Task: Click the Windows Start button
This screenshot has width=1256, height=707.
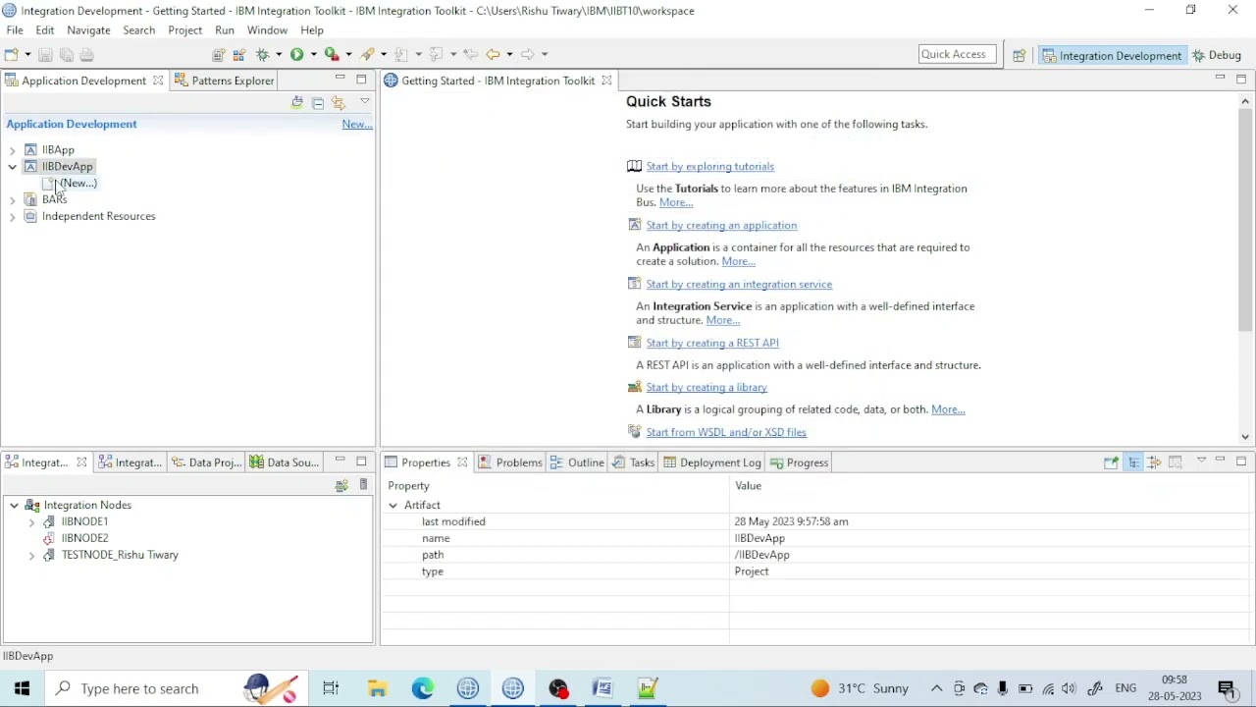Action: tap(22, 688)
